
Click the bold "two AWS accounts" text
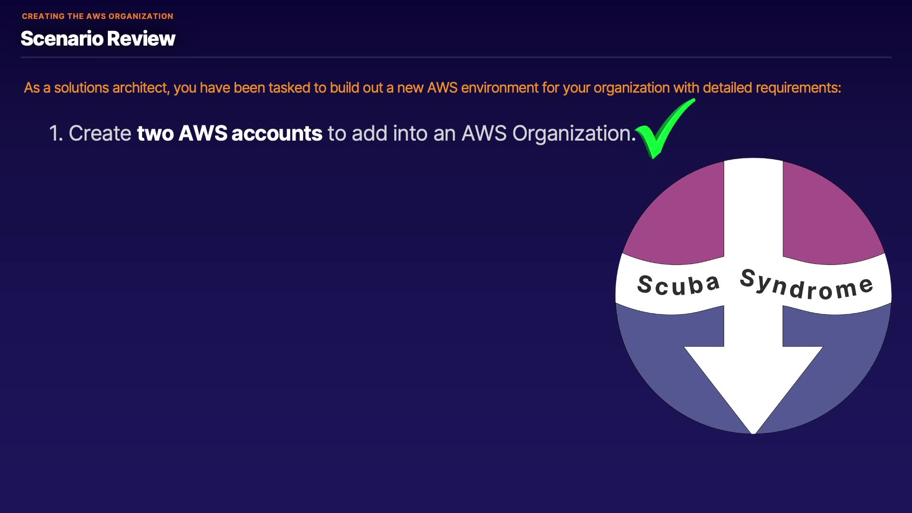229,133
